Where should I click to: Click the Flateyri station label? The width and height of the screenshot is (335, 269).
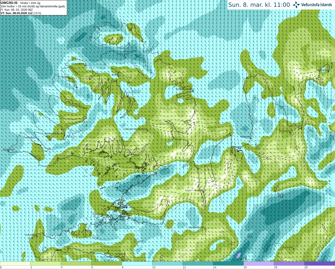[65, 77]
